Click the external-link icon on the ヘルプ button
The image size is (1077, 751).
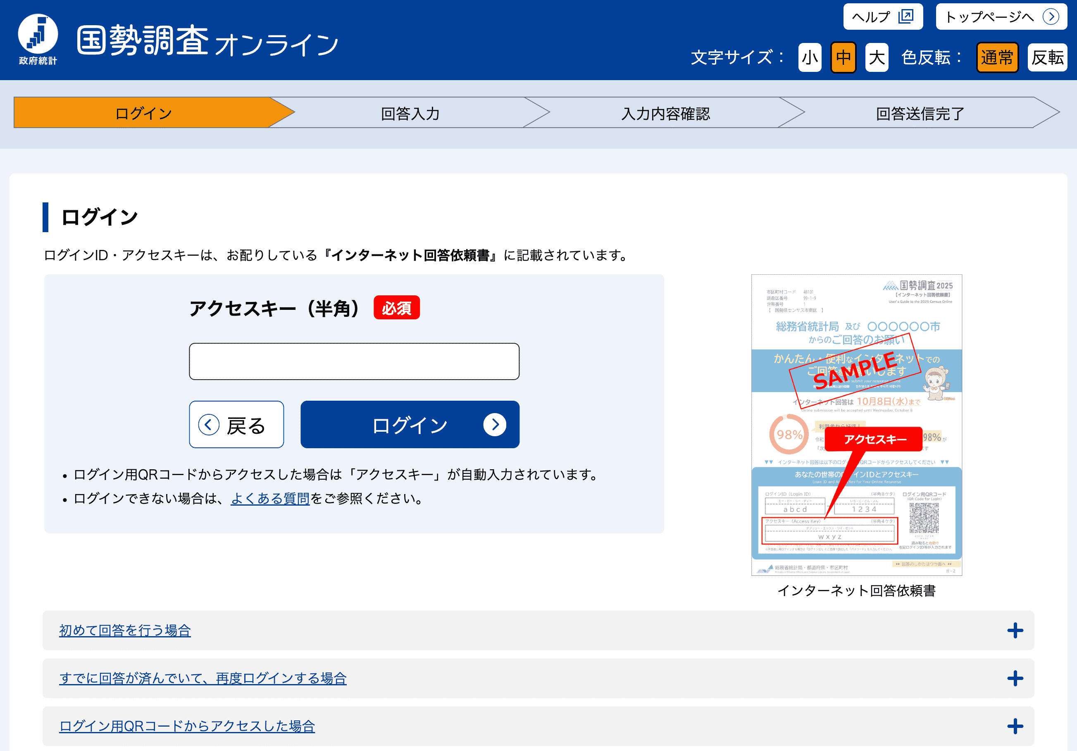point(905,17)
